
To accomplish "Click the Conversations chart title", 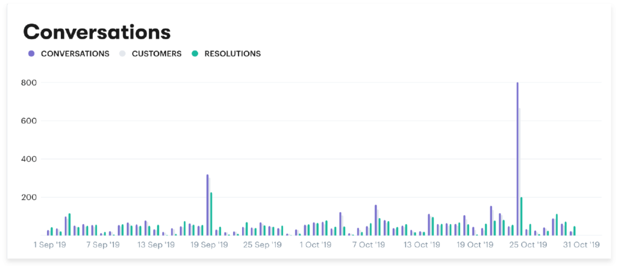I will [x=97, y=33].
